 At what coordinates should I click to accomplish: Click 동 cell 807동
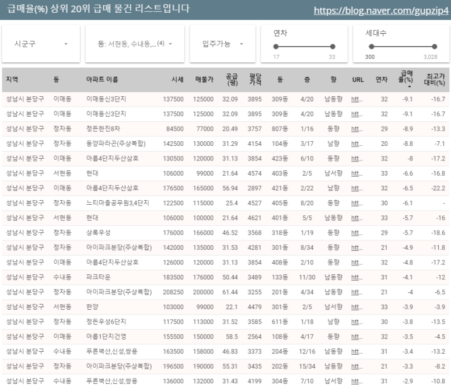[280, 129]
